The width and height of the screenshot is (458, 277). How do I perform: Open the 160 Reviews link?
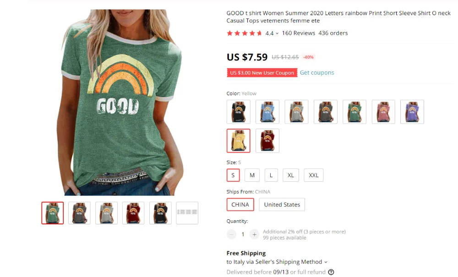[x=299, y=33]
